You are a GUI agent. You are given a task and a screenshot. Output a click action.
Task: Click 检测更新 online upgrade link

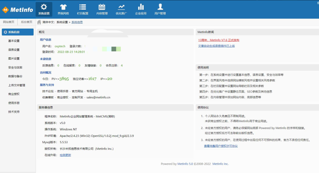click(x=65, y=155)
